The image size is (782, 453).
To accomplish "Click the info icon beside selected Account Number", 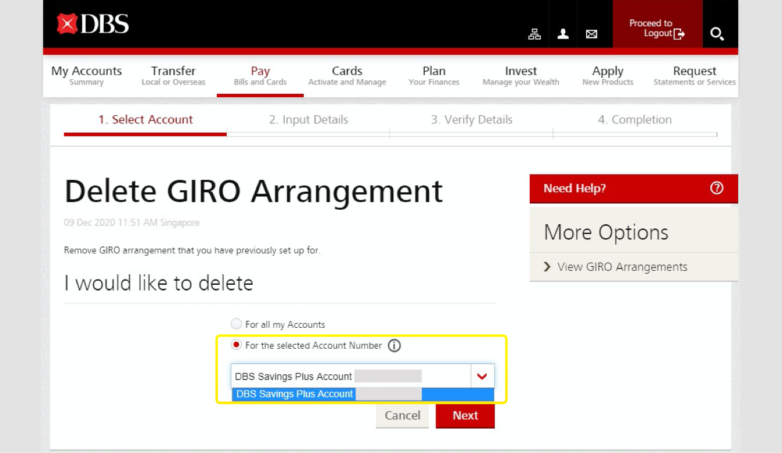I will click(394, 346).
